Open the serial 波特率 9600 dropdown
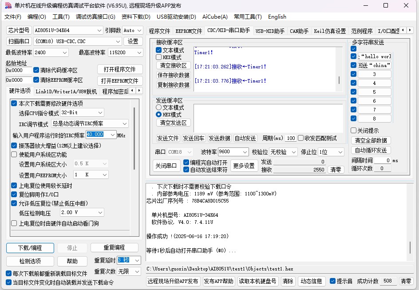Screen dimensions: 419x290 coord(245,152)
